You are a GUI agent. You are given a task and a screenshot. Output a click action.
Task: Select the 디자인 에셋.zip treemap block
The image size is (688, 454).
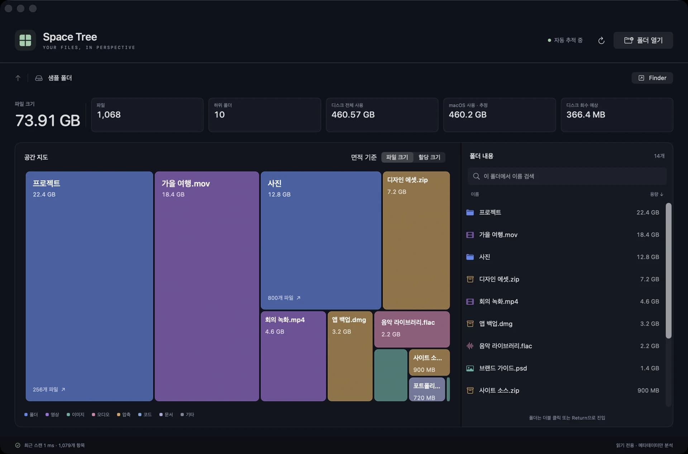[x=416, y=240]
